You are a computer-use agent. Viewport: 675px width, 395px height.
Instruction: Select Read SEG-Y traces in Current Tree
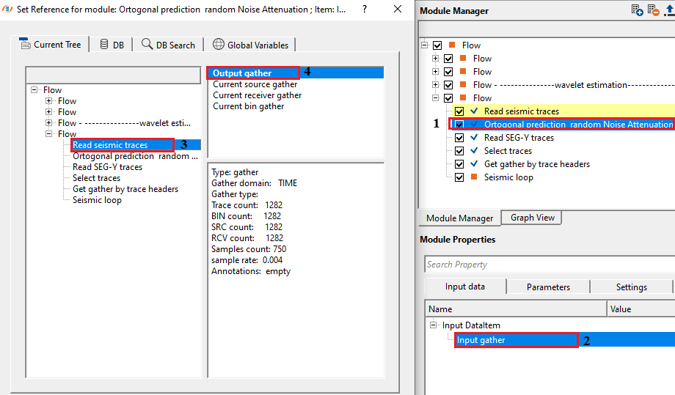[x=107, y=167]
